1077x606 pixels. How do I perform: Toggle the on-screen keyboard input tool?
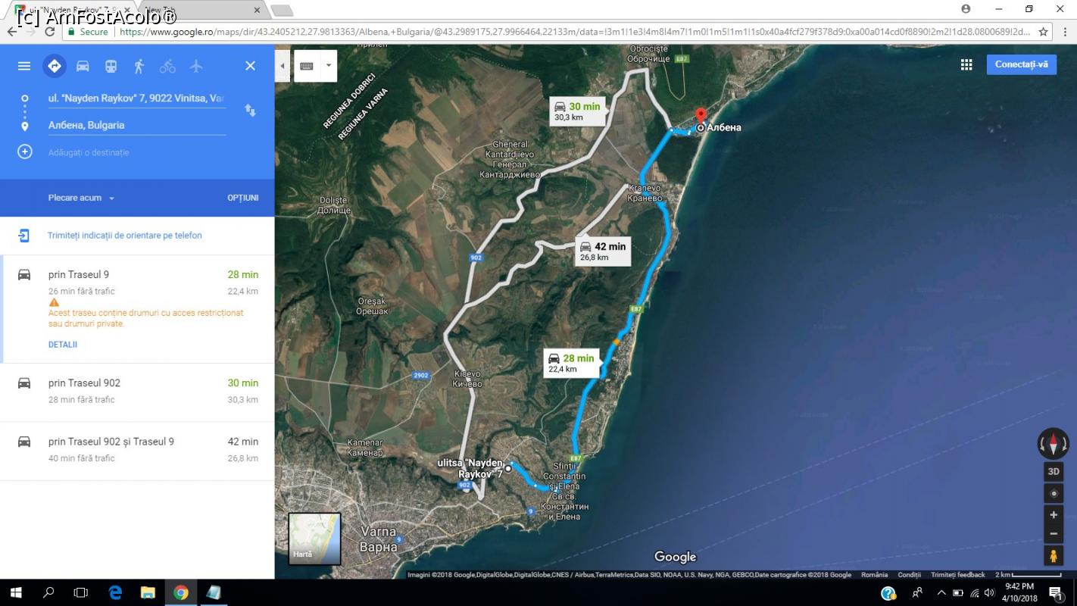[x=307, y=66]
